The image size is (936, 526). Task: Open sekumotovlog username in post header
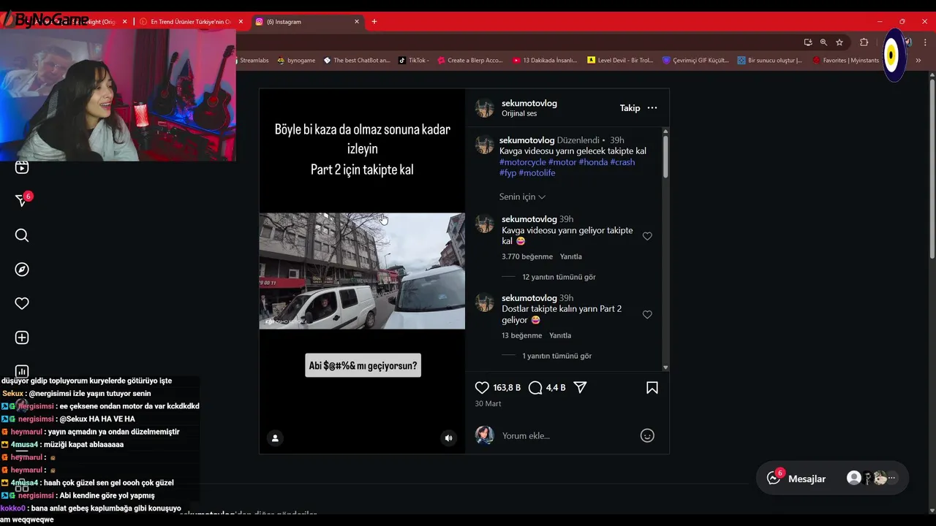pyautogui.click(x=529, y=103)
